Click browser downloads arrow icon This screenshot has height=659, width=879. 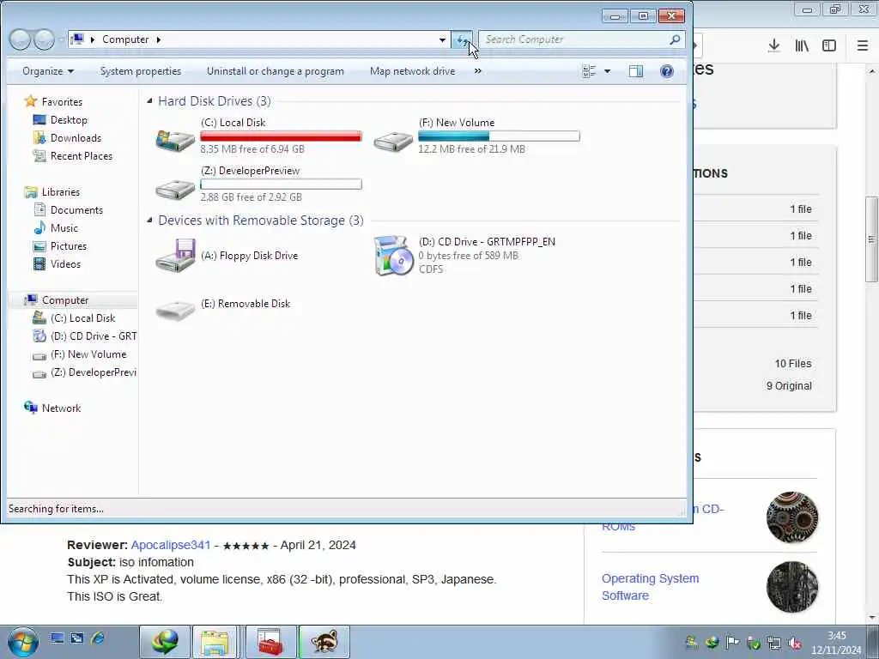774,45
